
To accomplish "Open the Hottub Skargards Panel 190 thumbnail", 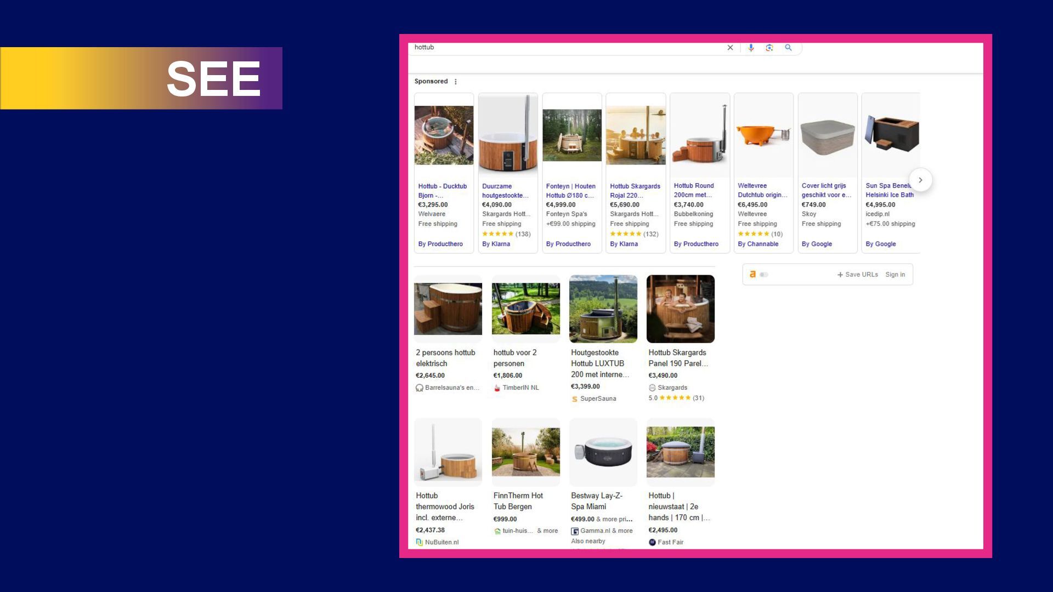I will 680,309.
